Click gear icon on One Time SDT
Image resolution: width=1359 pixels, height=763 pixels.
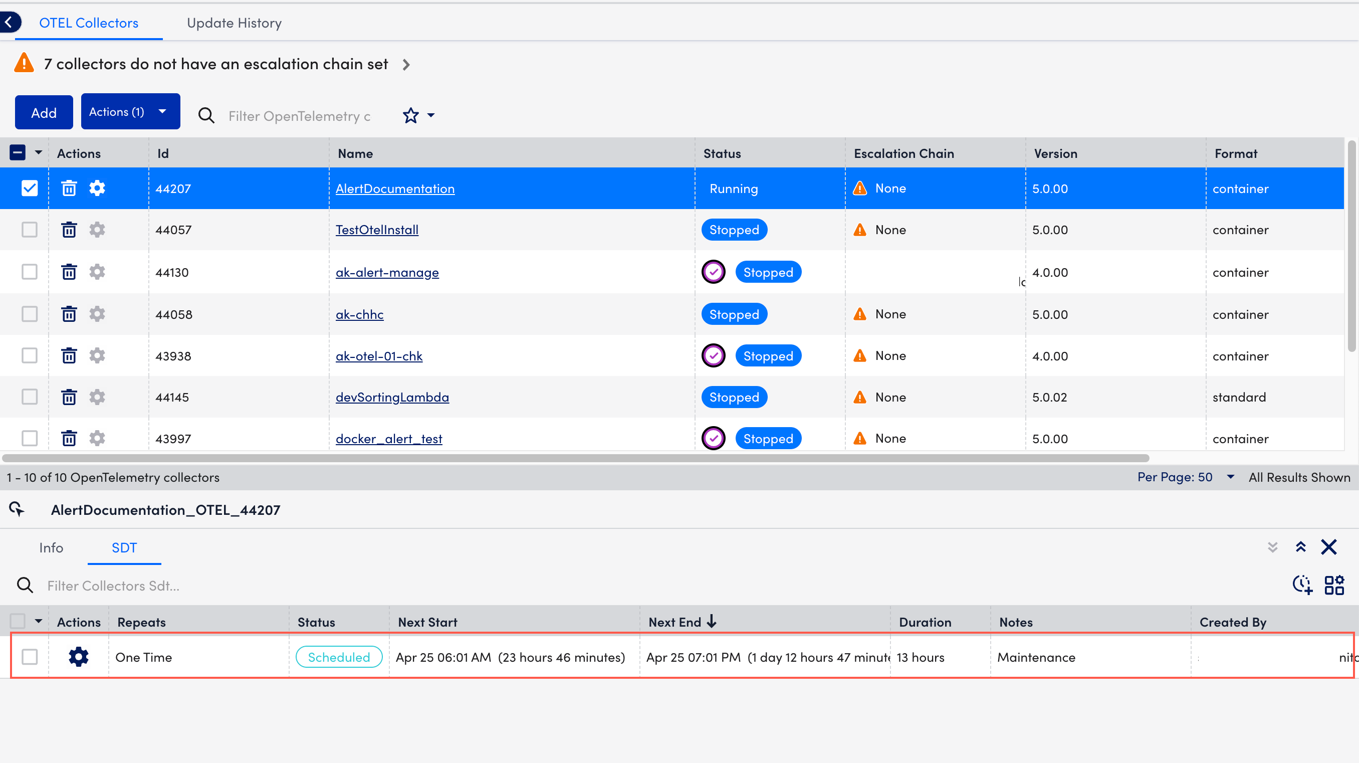click(x=79, y=657)
